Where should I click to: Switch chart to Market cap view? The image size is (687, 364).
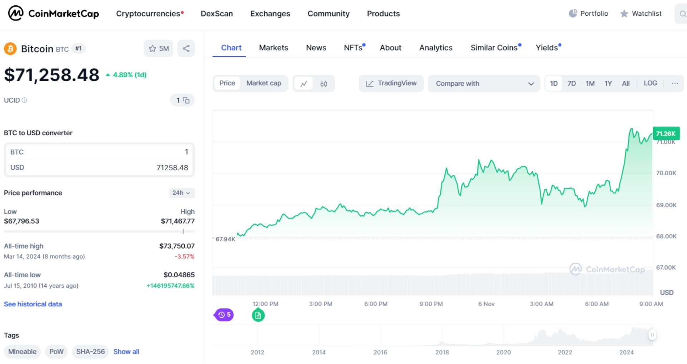click(x=264, y=83)
